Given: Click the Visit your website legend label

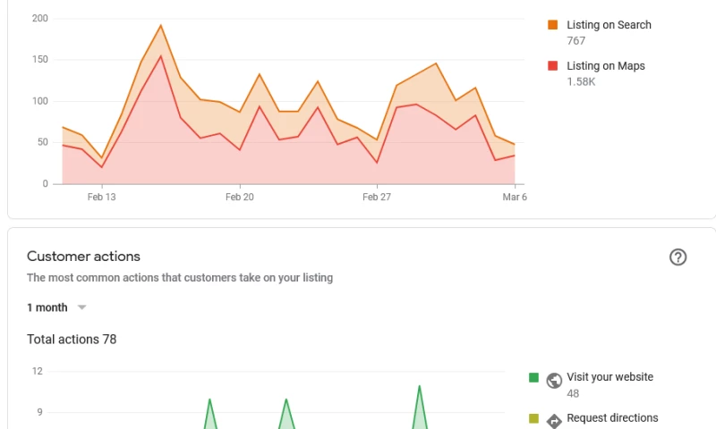Looking at the screenshot, I should (609, 377).
